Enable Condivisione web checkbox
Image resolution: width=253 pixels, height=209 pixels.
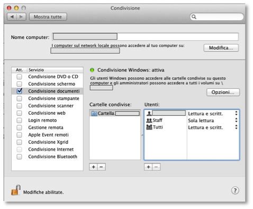(19, 113)
